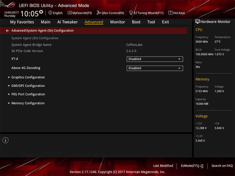Switch to Tool tab
This screenshot has height=176, width=235.
pos(151,22)
